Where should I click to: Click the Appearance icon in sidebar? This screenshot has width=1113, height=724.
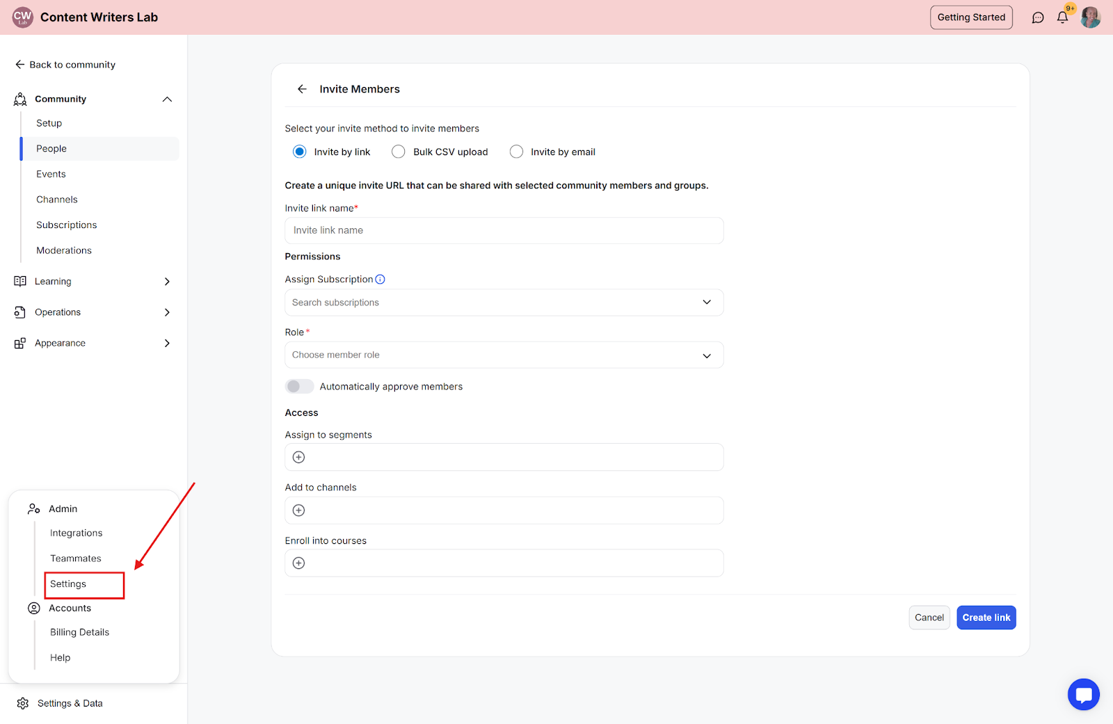[20, 343]
